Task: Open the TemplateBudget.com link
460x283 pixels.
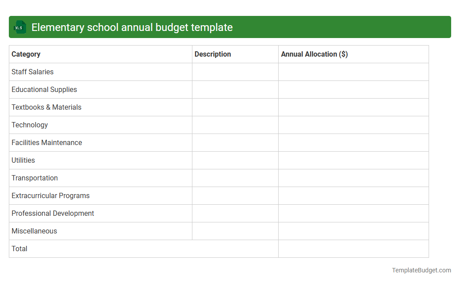Action: 421,269
